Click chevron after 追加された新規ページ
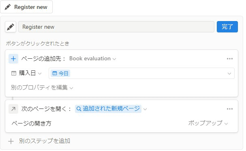246x151 pixels. pos(145,109)
